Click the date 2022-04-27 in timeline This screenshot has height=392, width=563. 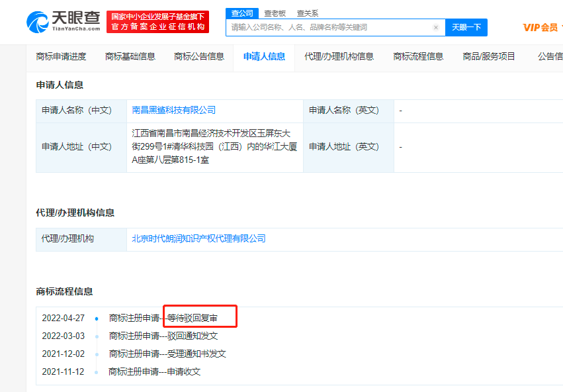click(64, 318)
